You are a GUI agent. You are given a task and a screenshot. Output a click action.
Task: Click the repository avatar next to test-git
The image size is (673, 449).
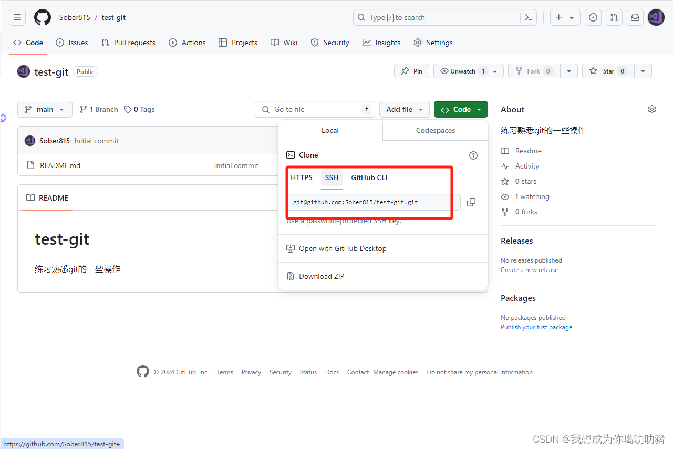coord(24,71)
